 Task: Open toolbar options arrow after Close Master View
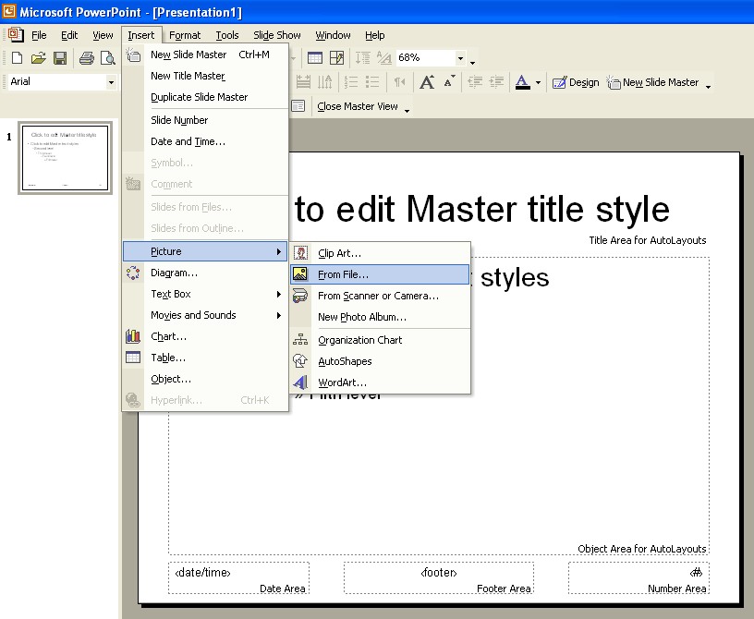(407, 109)
